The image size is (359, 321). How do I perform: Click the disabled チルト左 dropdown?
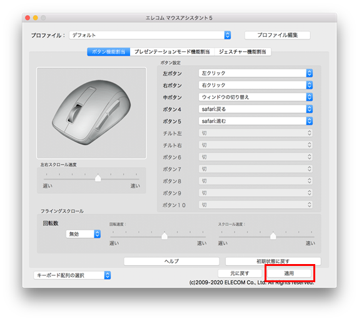(x=256, y=133)
